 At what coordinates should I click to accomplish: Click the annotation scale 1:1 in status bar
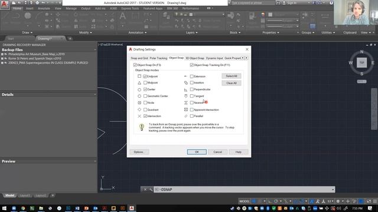330,201
